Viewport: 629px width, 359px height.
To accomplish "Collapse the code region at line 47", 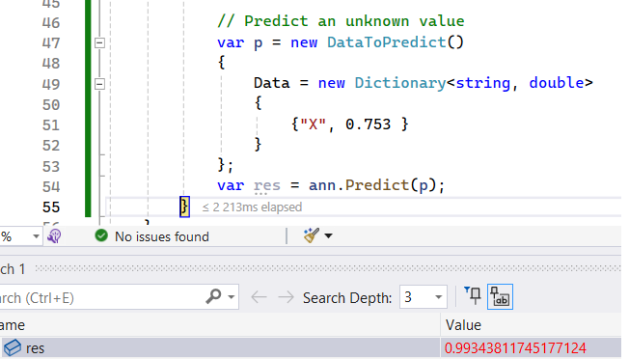I will tap(100, 42).
